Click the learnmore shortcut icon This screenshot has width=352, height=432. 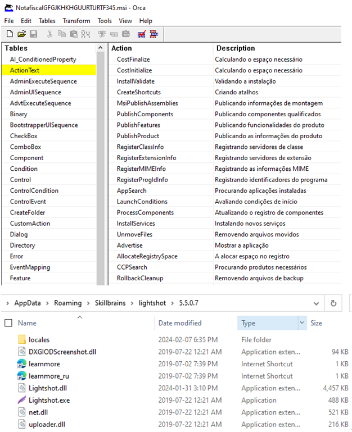22,363
